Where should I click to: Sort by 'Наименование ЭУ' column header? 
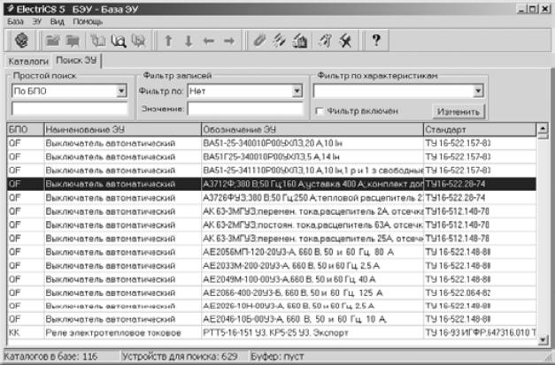click(x=122, y=130)
